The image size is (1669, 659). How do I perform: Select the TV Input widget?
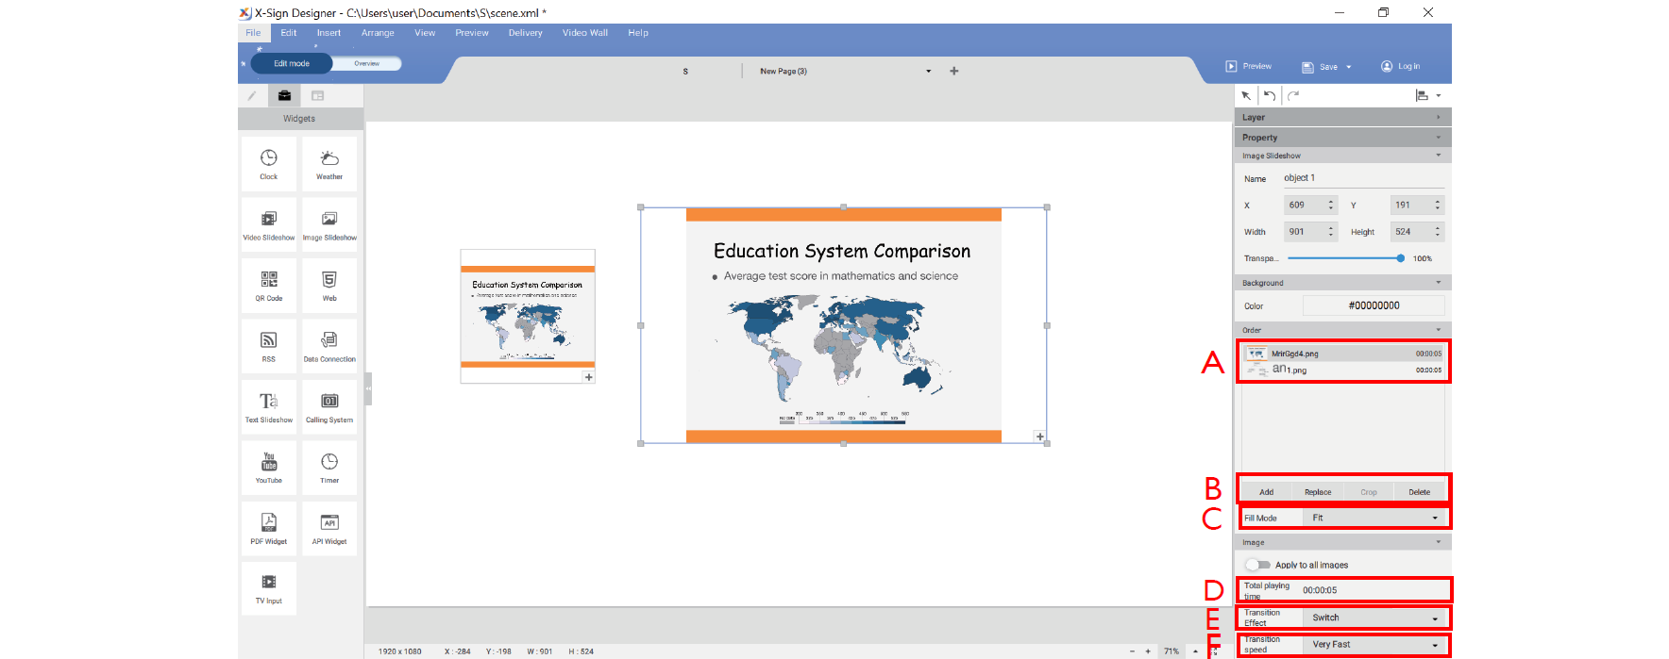[x=269, y=587]
